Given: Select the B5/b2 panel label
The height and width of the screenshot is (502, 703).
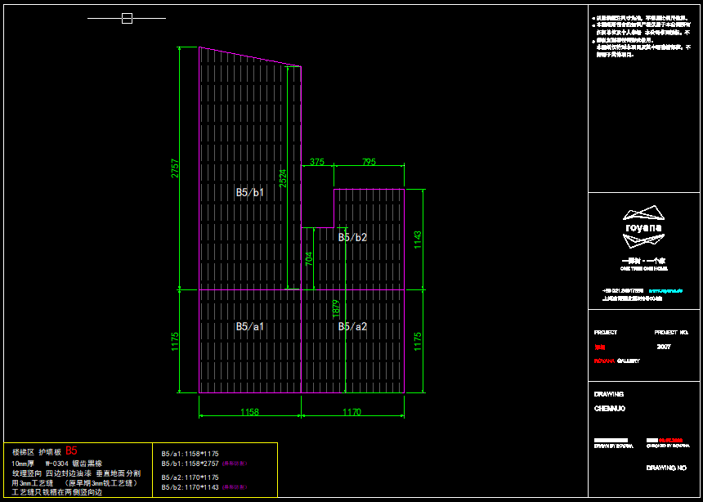Looking at the screenshot, I should [x=352, y=237].
